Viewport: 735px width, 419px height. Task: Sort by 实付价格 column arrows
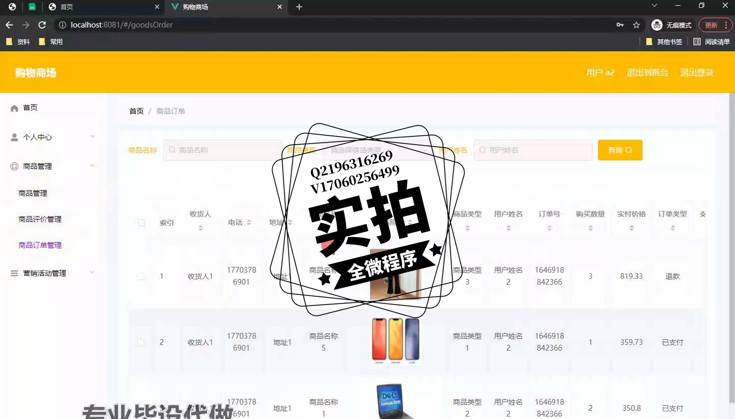pos(632,228)
